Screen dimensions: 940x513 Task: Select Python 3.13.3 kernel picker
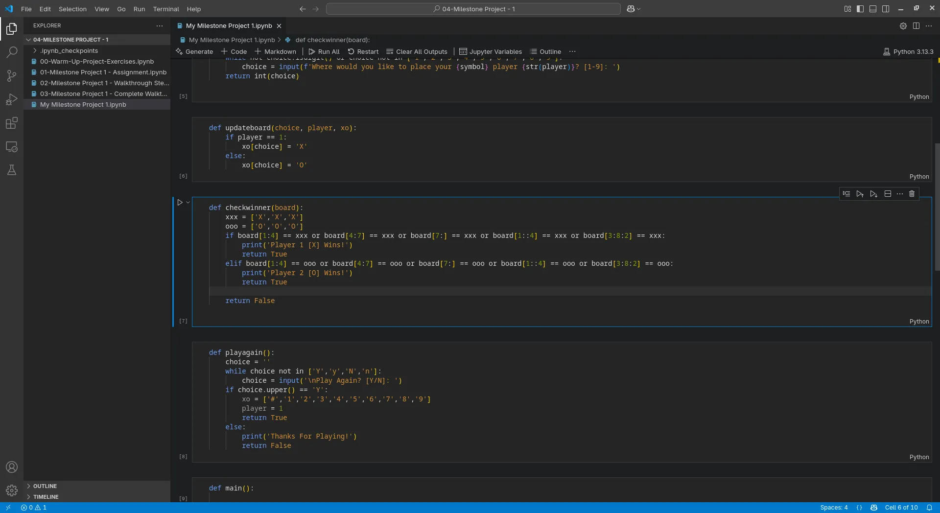click(x=908, y=51)
